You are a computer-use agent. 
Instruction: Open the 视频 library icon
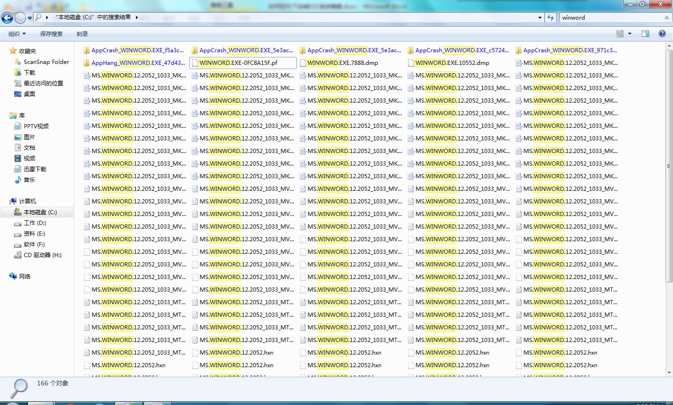point(18,158)
